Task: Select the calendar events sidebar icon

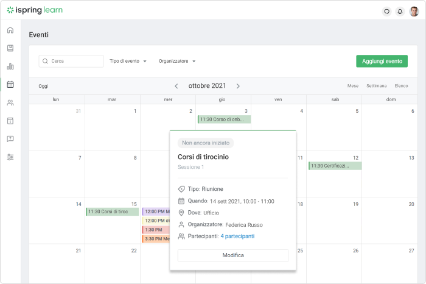Action: (10, 85)
